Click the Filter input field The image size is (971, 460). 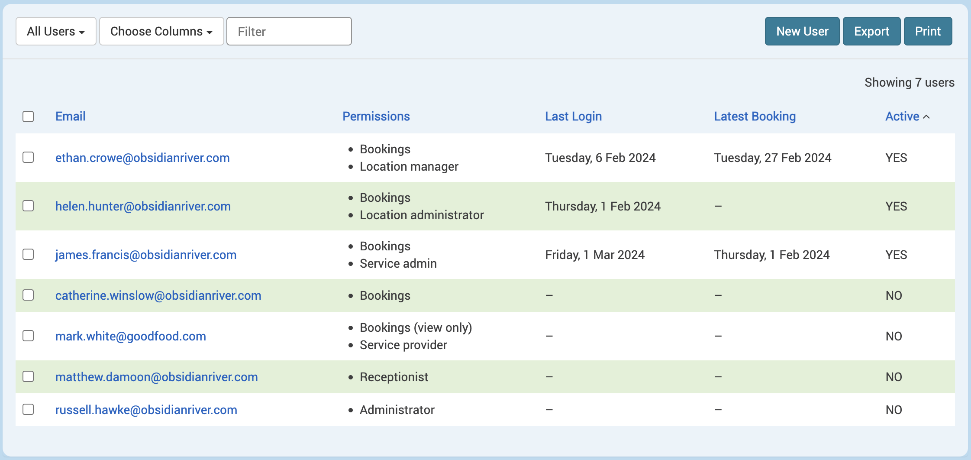(x=289, y=31)
